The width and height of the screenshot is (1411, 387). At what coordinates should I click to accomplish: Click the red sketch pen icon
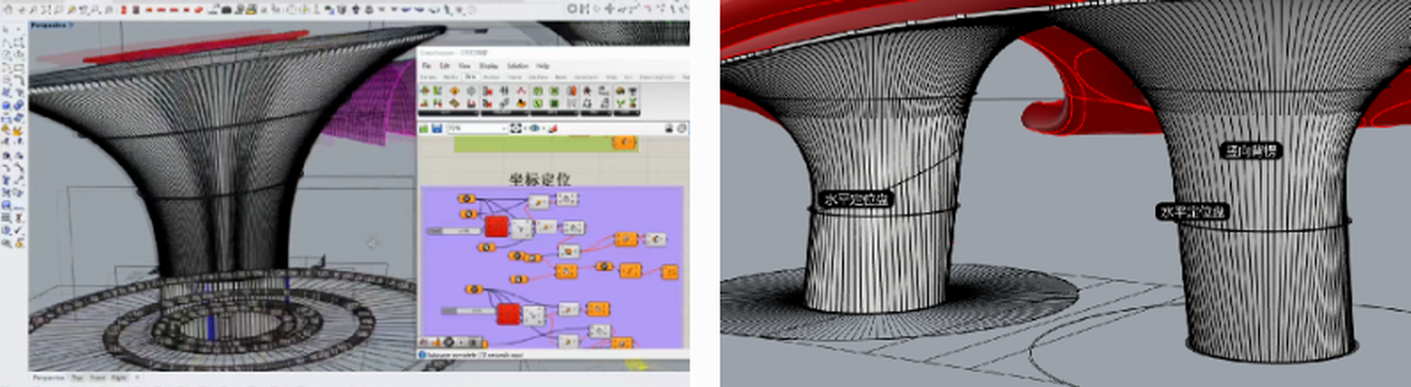coord(552,129)
